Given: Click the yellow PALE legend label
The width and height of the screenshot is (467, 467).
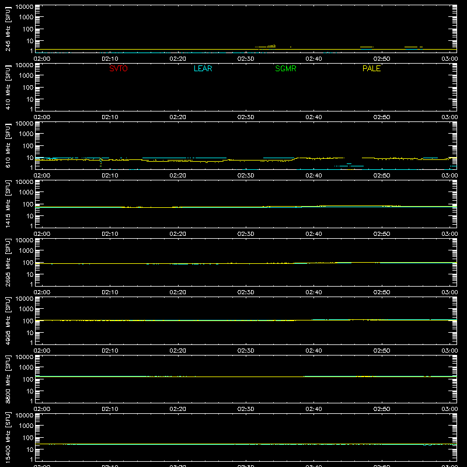Looking at the screenshot, I should [371, 68].
